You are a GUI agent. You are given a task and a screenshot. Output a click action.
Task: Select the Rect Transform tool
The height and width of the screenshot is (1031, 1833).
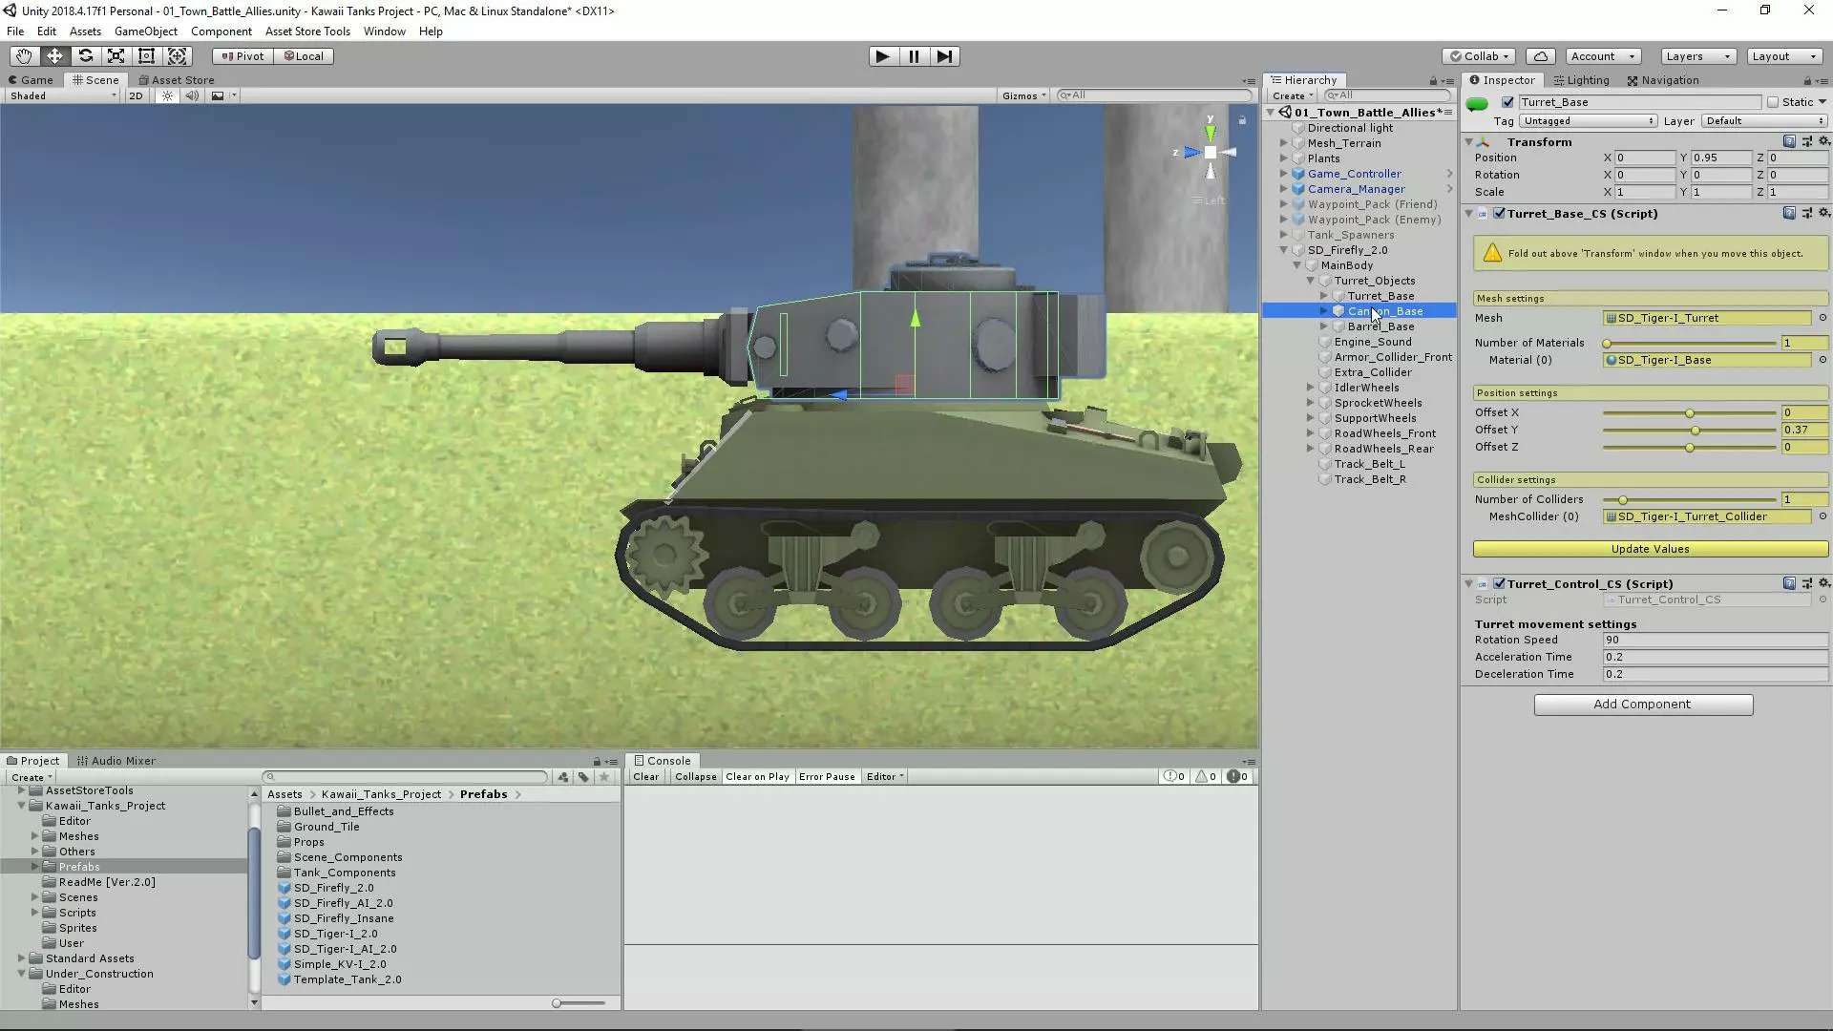pos(146,56)
